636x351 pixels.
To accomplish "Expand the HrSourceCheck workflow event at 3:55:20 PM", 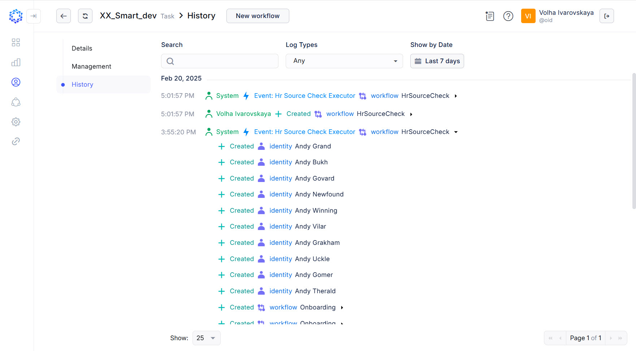I will coord(456,132).
